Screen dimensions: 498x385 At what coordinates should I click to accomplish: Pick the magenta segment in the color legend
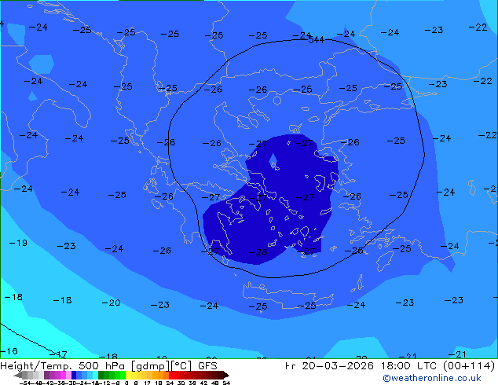[x=57, y=375]
